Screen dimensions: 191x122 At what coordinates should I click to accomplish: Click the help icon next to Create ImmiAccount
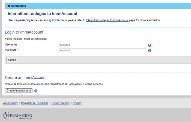click(x=36, y=91)
